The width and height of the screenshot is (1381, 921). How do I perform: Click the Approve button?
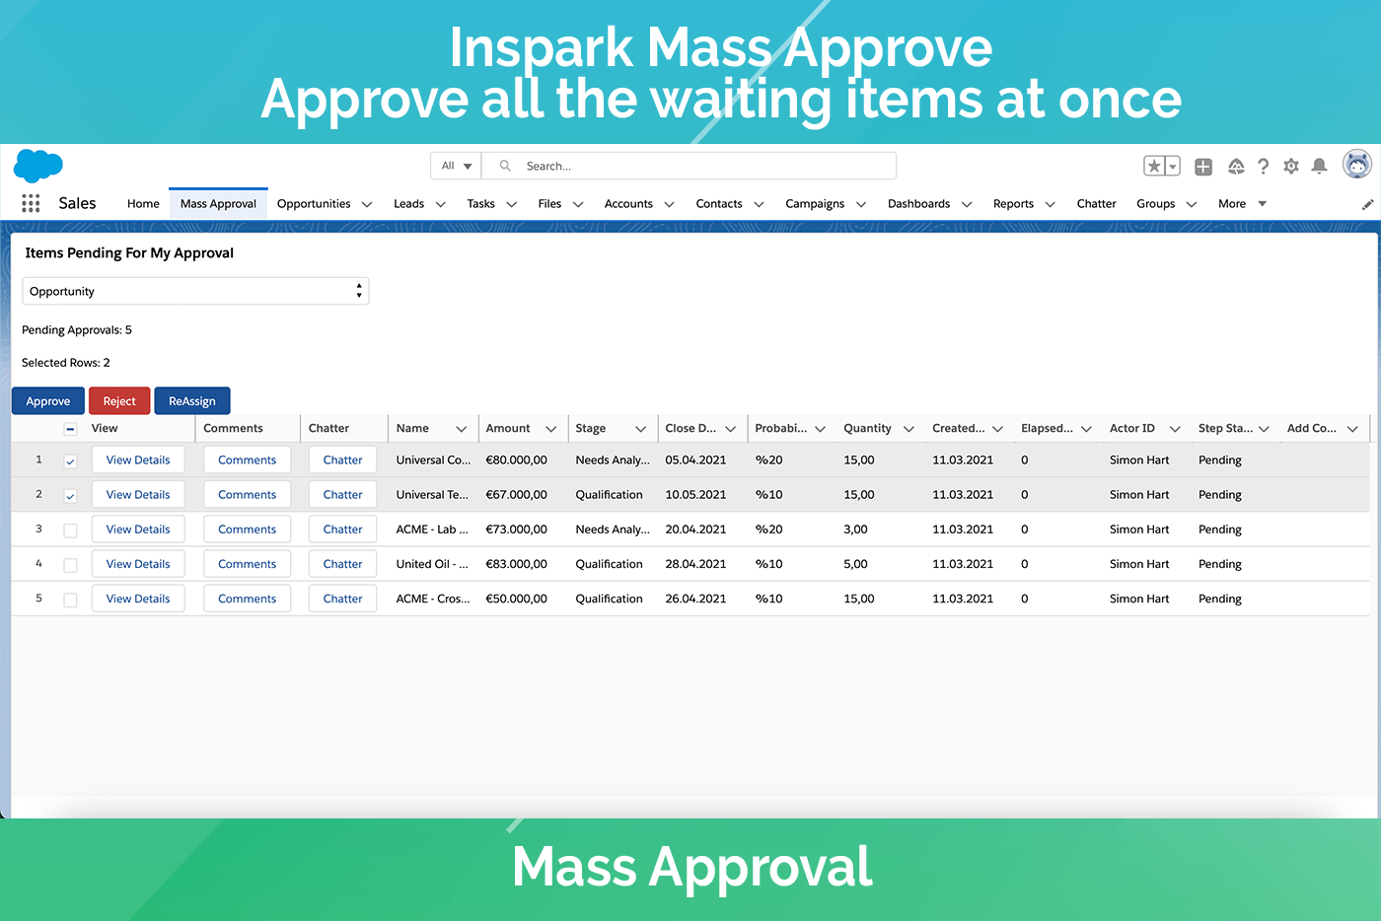[x=47, y=400]
